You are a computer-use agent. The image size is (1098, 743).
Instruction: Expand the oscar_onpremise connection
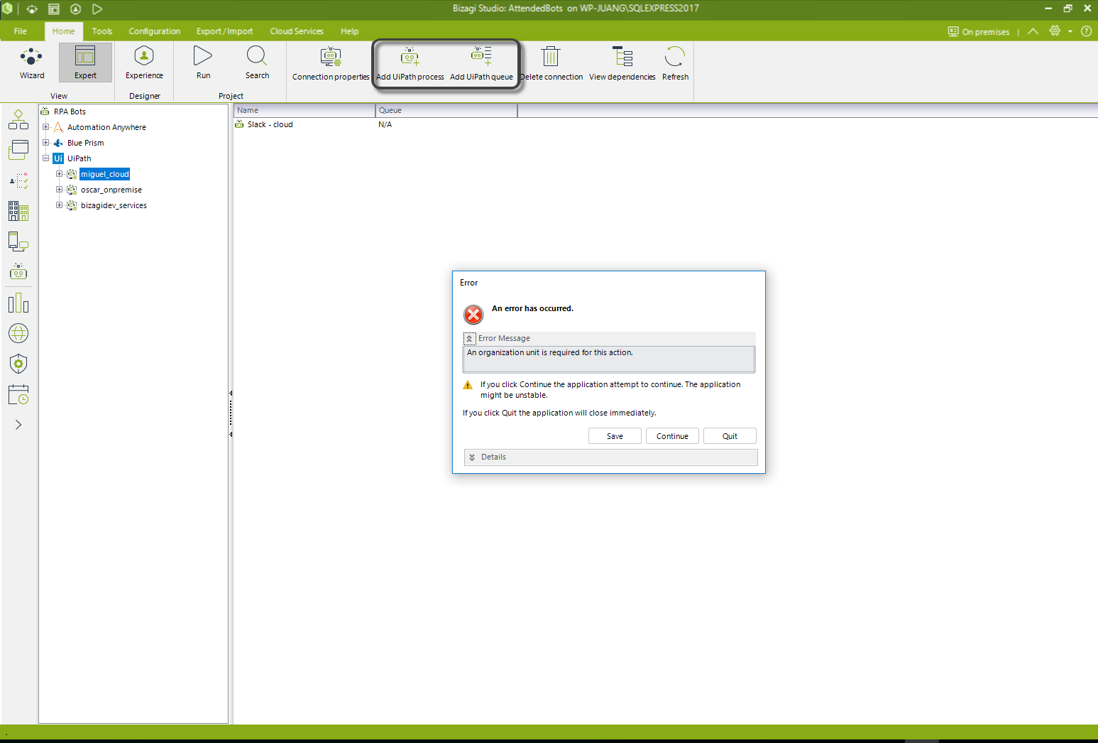click(x=60, y=190)
